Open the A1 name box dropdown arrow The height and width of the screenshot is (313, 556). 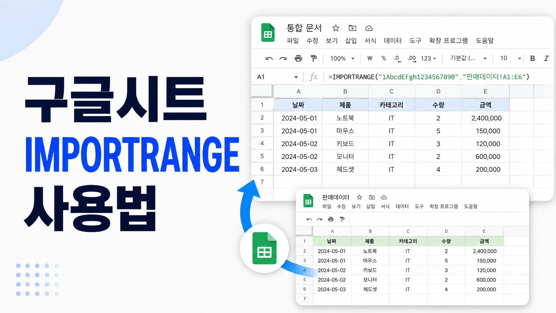(x=296, y=77)
